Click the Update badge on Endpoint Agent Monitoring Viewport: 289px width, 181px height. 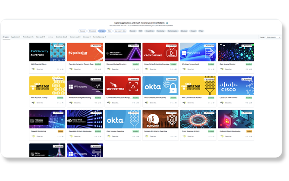tap(249, 131)
